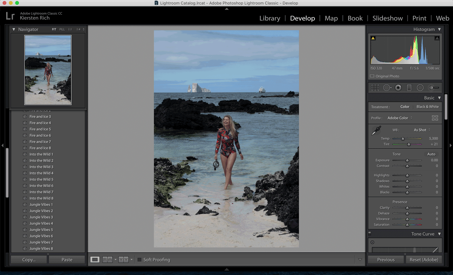
Task: Click the Temp slider handle
Action: click(x=403, y=139)
